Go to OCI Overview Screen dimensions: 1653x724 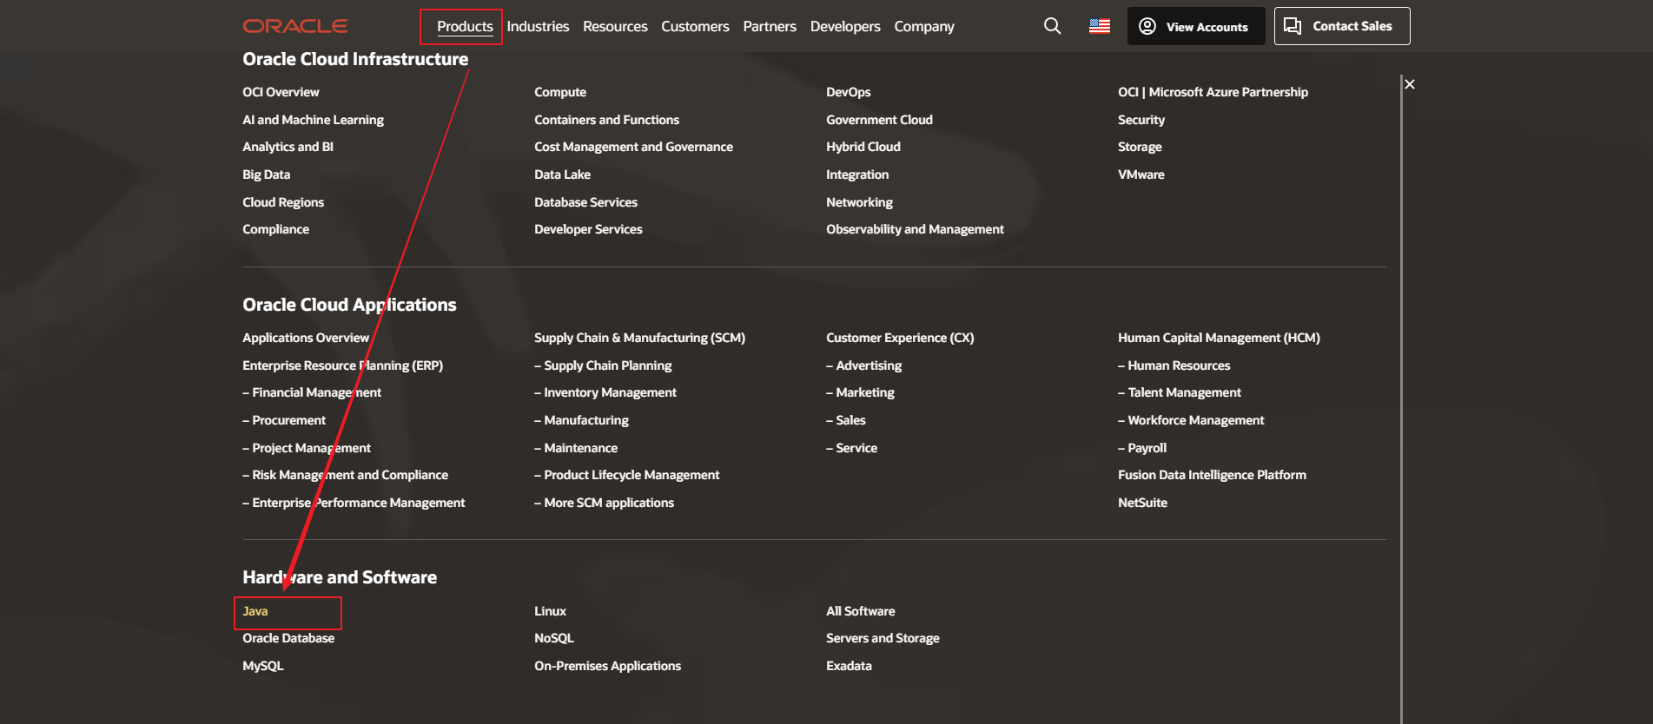tap(281, 92)
